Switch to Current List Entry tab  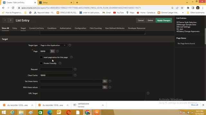coord(36,28)
